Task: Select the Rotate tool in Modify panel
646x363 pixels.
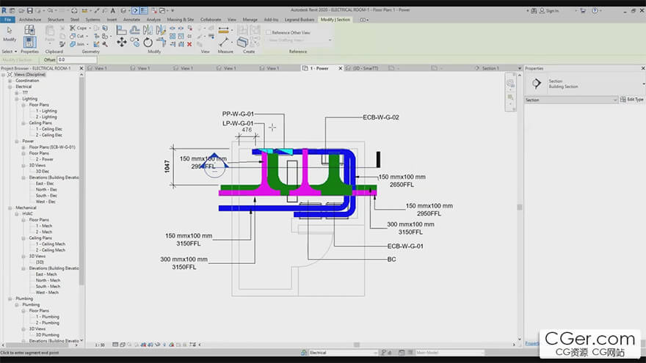Action: click(148, 43)
